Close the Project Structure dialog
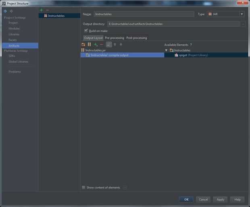 [x=243, y=2]
